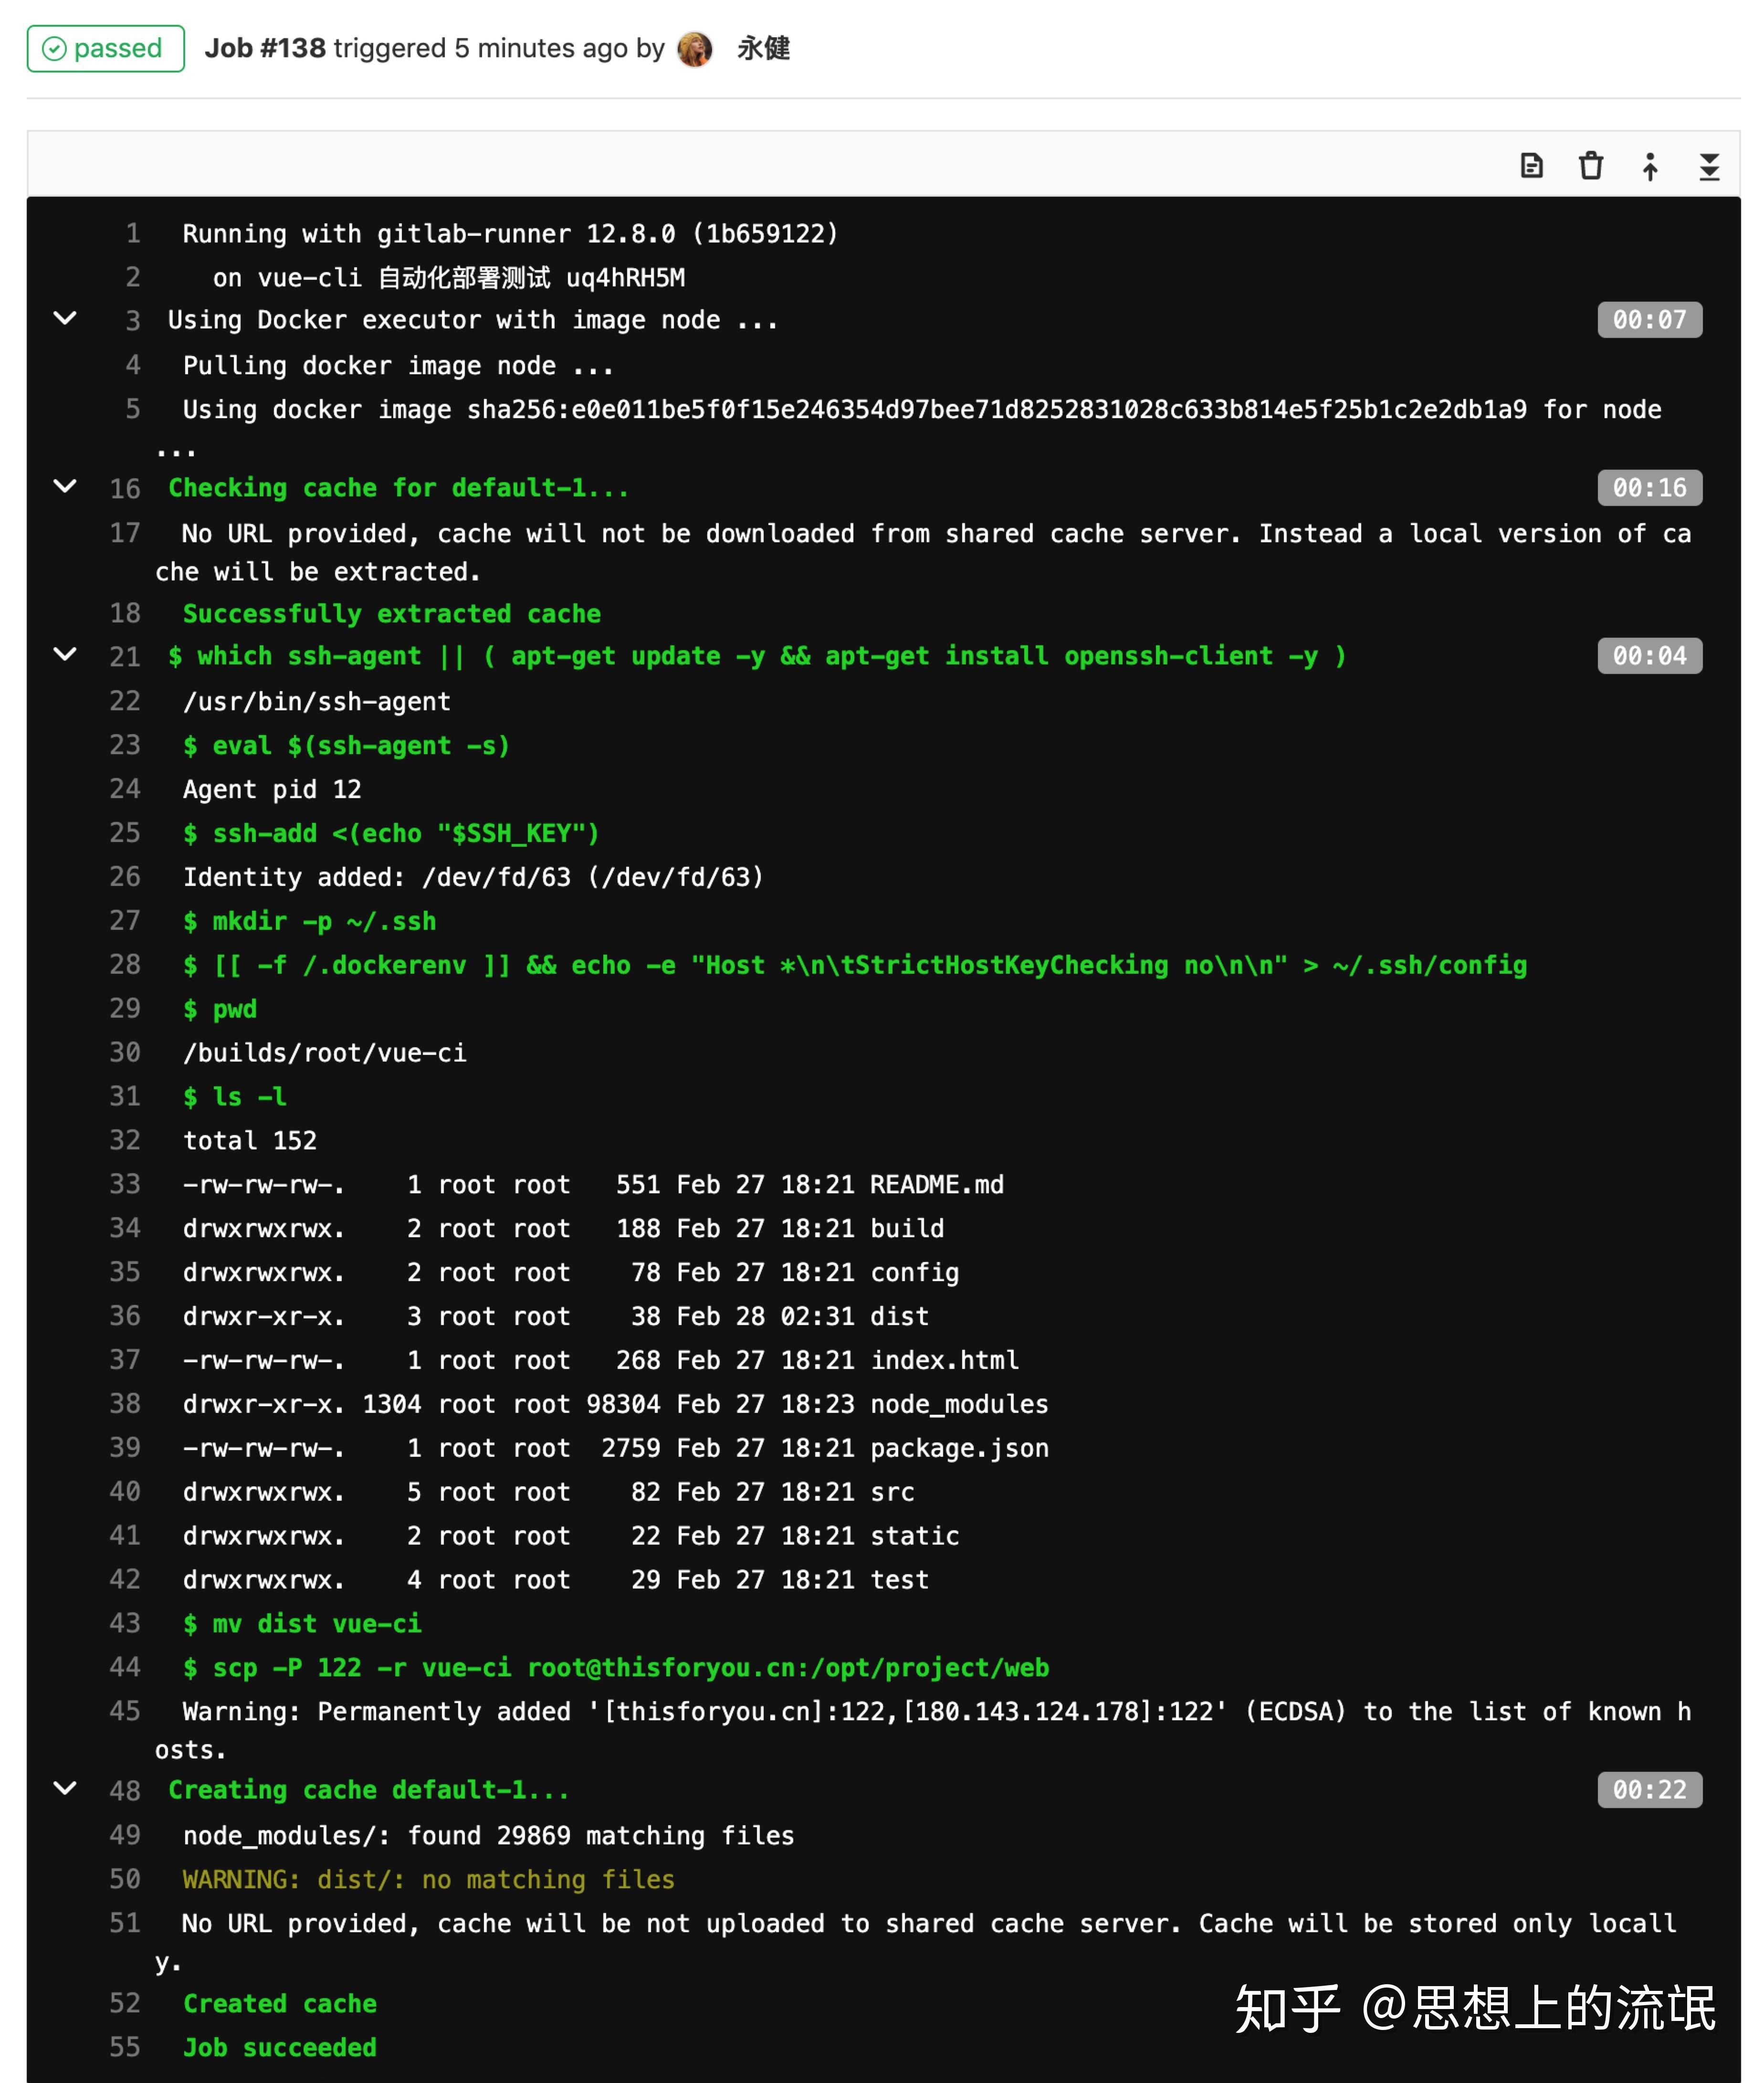Toggle the 'Using Docker executor' section chevron
The image size is (1764, 2083).
click(x=66, y=319)
